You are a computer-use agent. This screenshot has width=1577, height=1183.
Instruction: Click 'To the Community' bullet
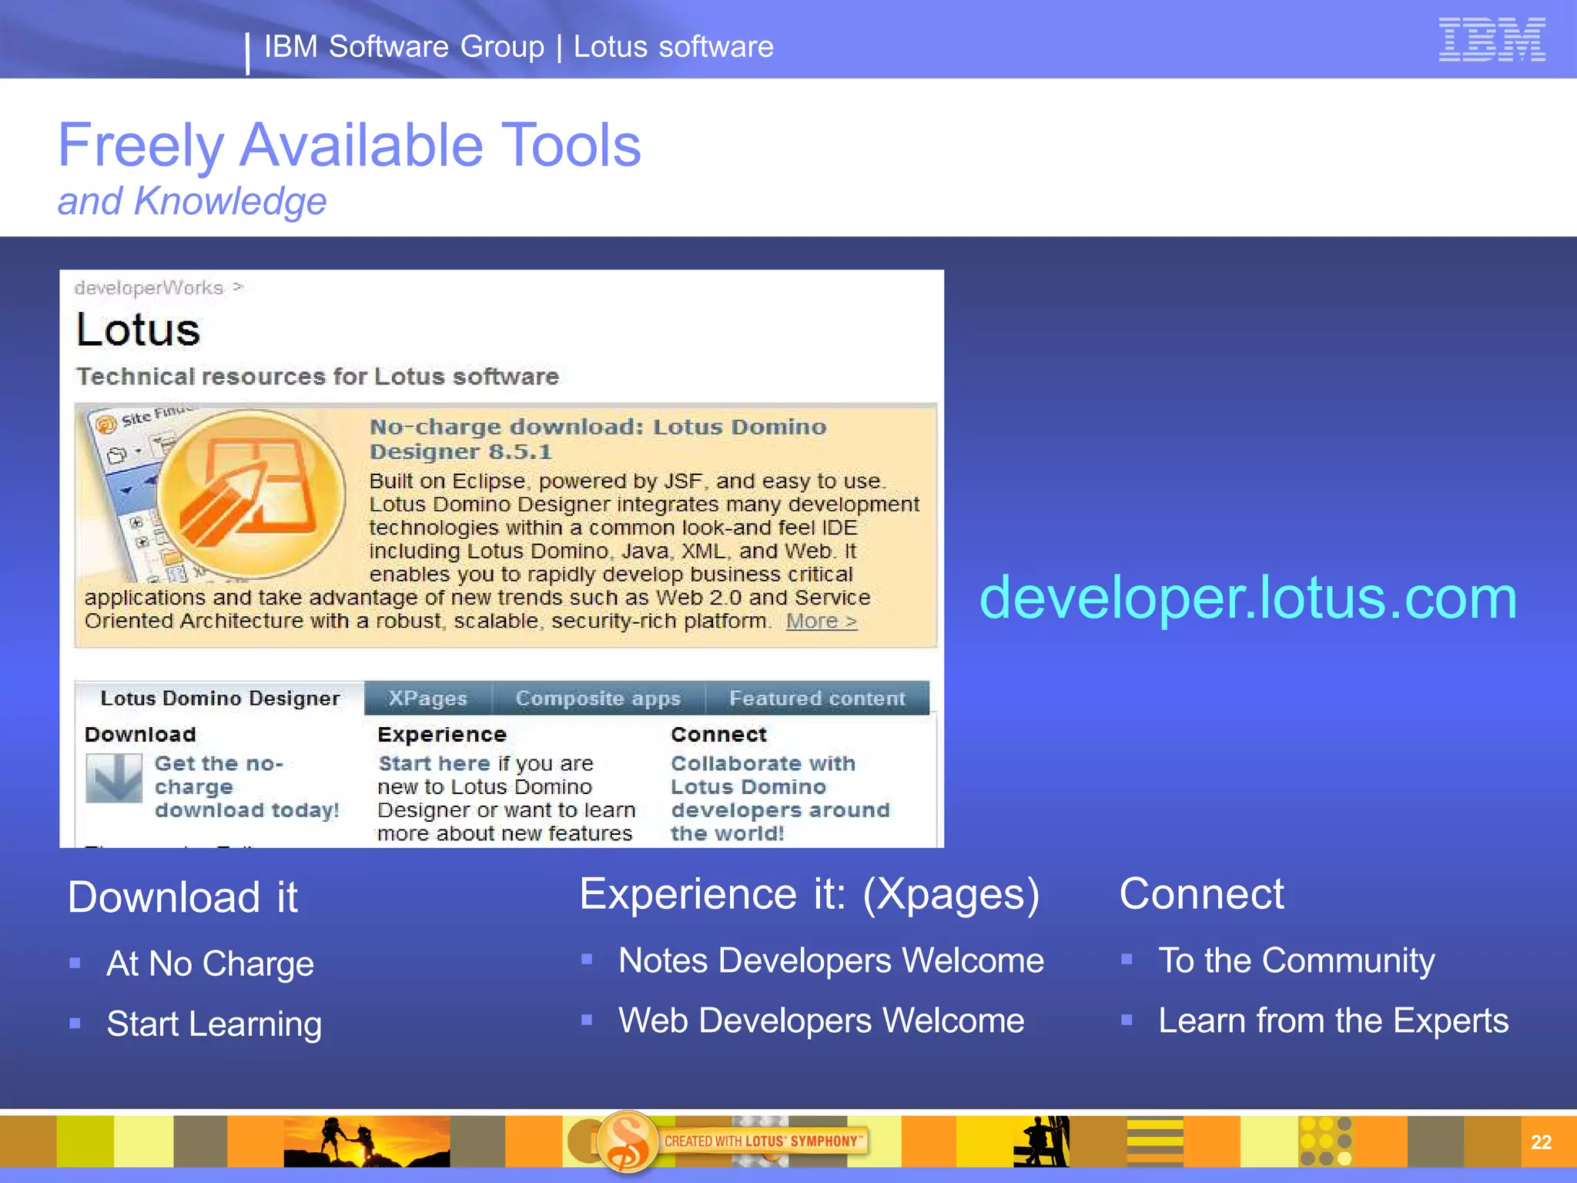pos(1297,961)
